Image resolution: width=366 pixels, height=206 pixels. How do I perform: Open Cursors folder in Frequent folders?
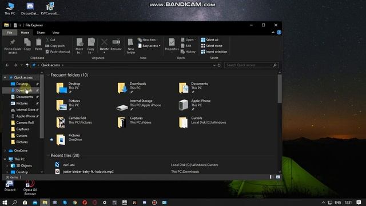coord(184,122)
